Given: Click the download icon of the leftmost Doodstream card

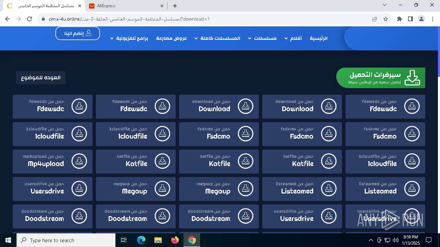Looking at the screenshot, I should tap(79, 216).
